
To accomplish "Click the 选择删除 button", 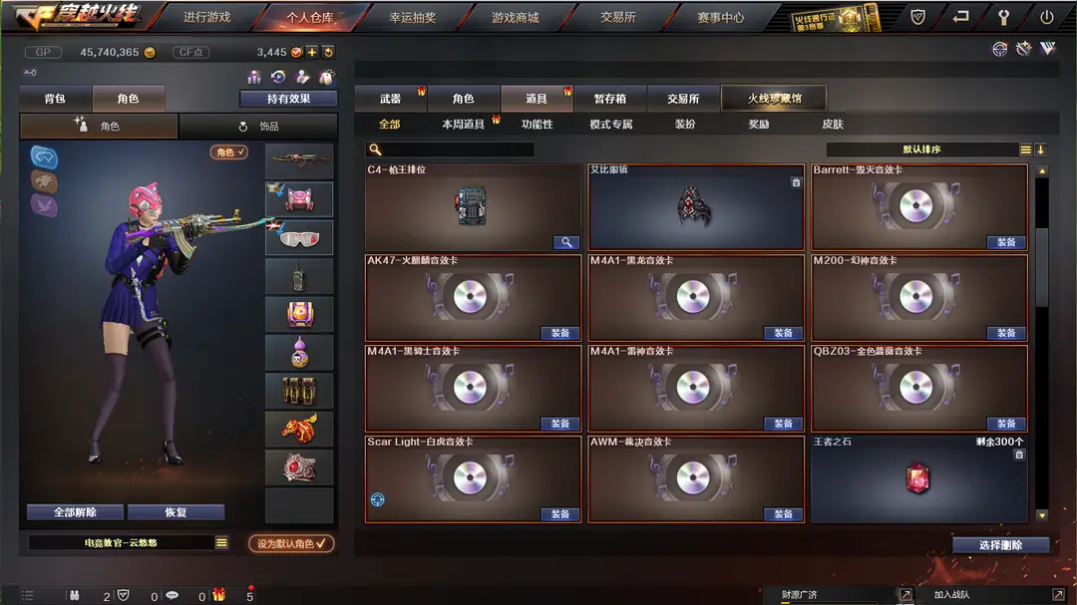I will point(1000,544).
